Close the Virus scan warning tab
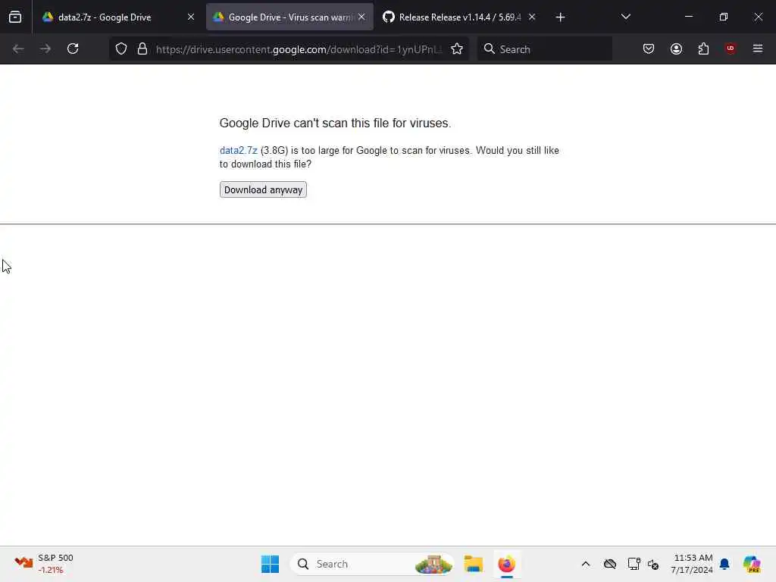 [361, 17]
